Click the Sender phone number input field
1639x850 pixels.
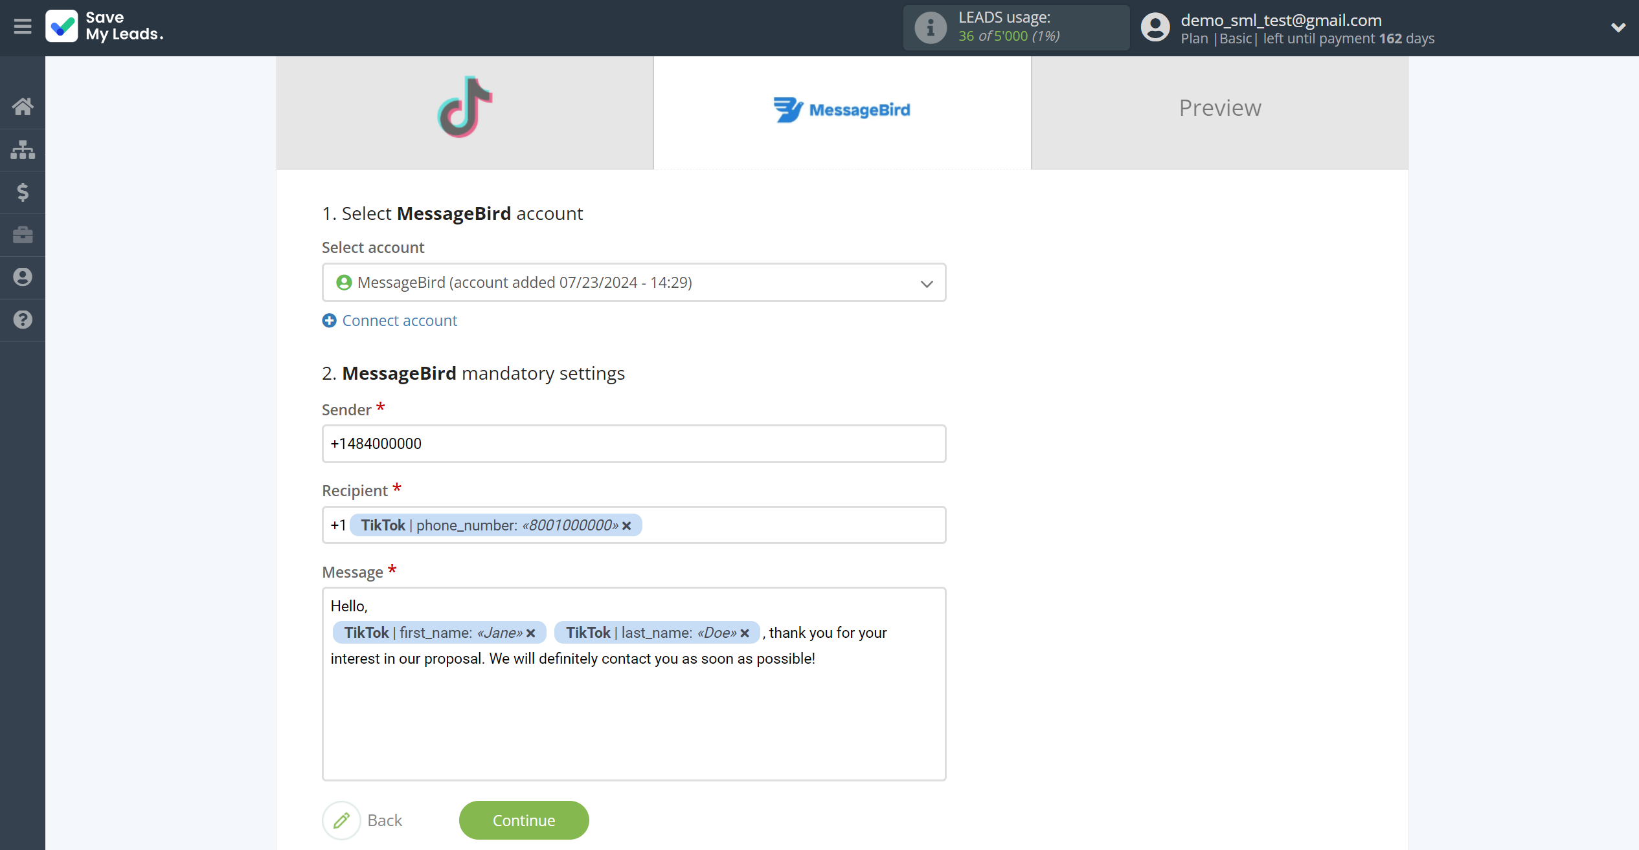(x=633, y=443)
